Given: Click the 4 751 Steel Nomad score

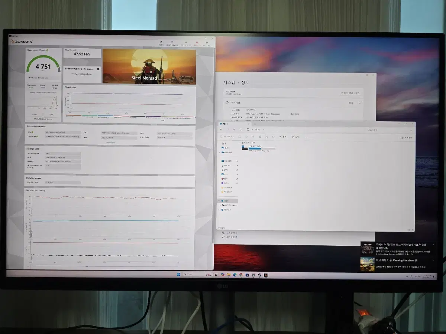Looking at the screenshot, I should point(43,67).
